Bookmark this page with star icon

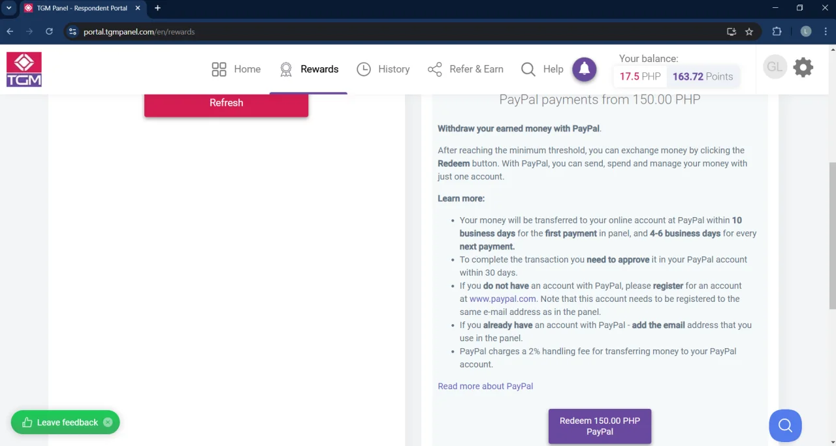point(749,31)
